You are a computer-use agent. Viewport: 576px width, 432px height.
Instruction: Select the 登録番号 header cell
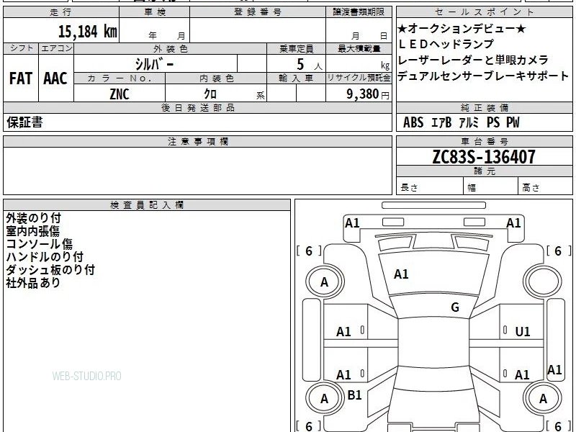pos(258,12)
